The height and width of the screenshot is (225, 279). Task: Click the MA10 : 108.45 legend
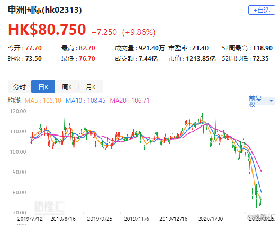(86, 101)
